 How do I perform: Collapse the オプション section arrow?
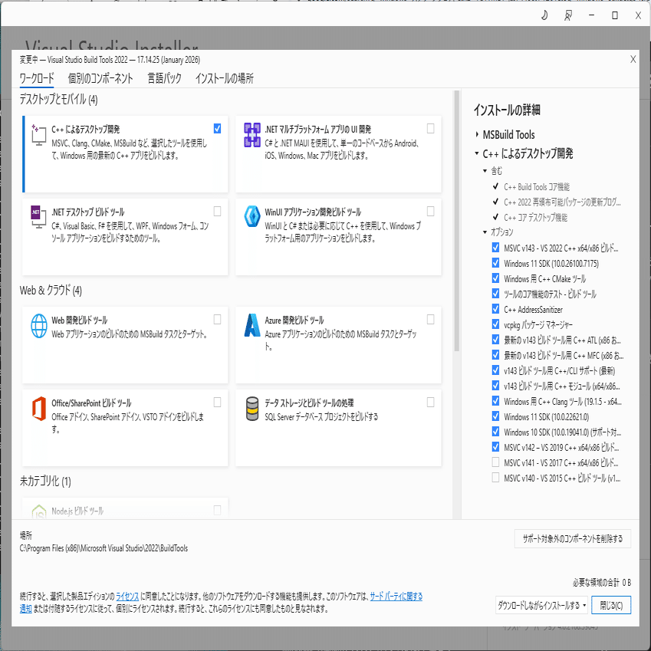tap(485, 232)
